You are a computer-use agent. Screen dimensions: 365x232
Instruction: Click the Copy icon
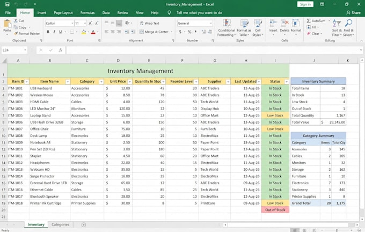16,27
